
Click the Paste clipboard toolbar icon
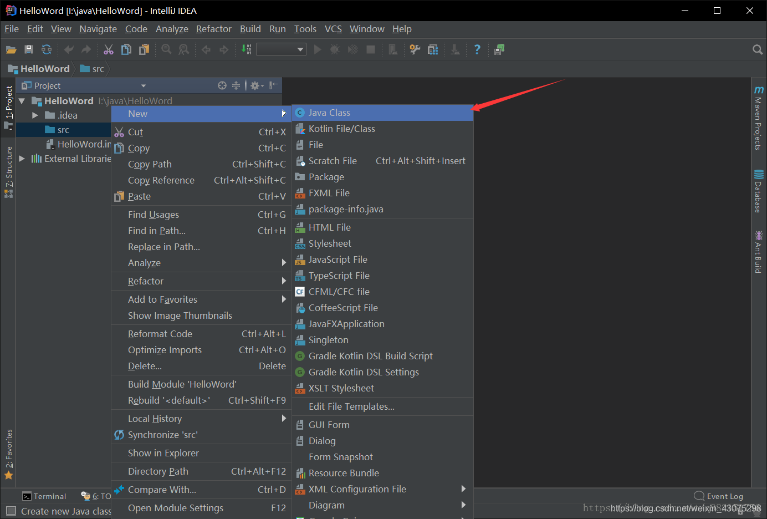click(144, 49)
